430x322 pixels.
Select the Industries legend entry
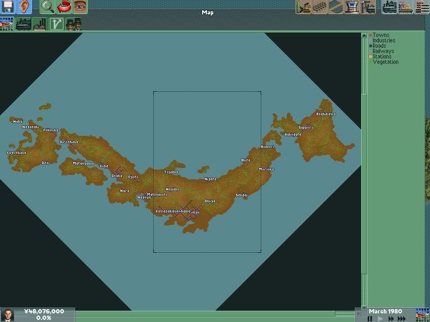coord(382,40)
